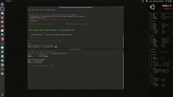Click the scrollbar of the jexboss terminal window
Screen dimensions: 173x97
pos(123,41)
